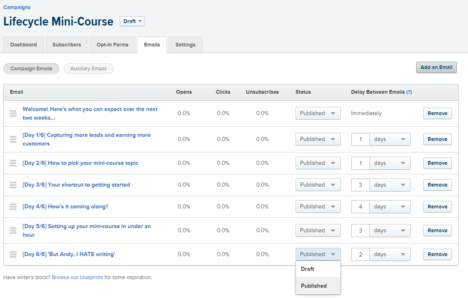This screenshot has height=298, width=468.
Task: Choose Draft in the open status menu
Action: pyautogui.click(x=318, y=269)
